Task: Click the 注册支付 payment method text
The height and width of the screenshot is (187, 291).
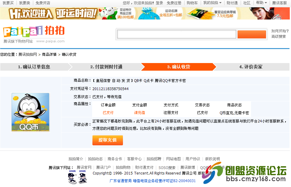Action: point(171,113)
